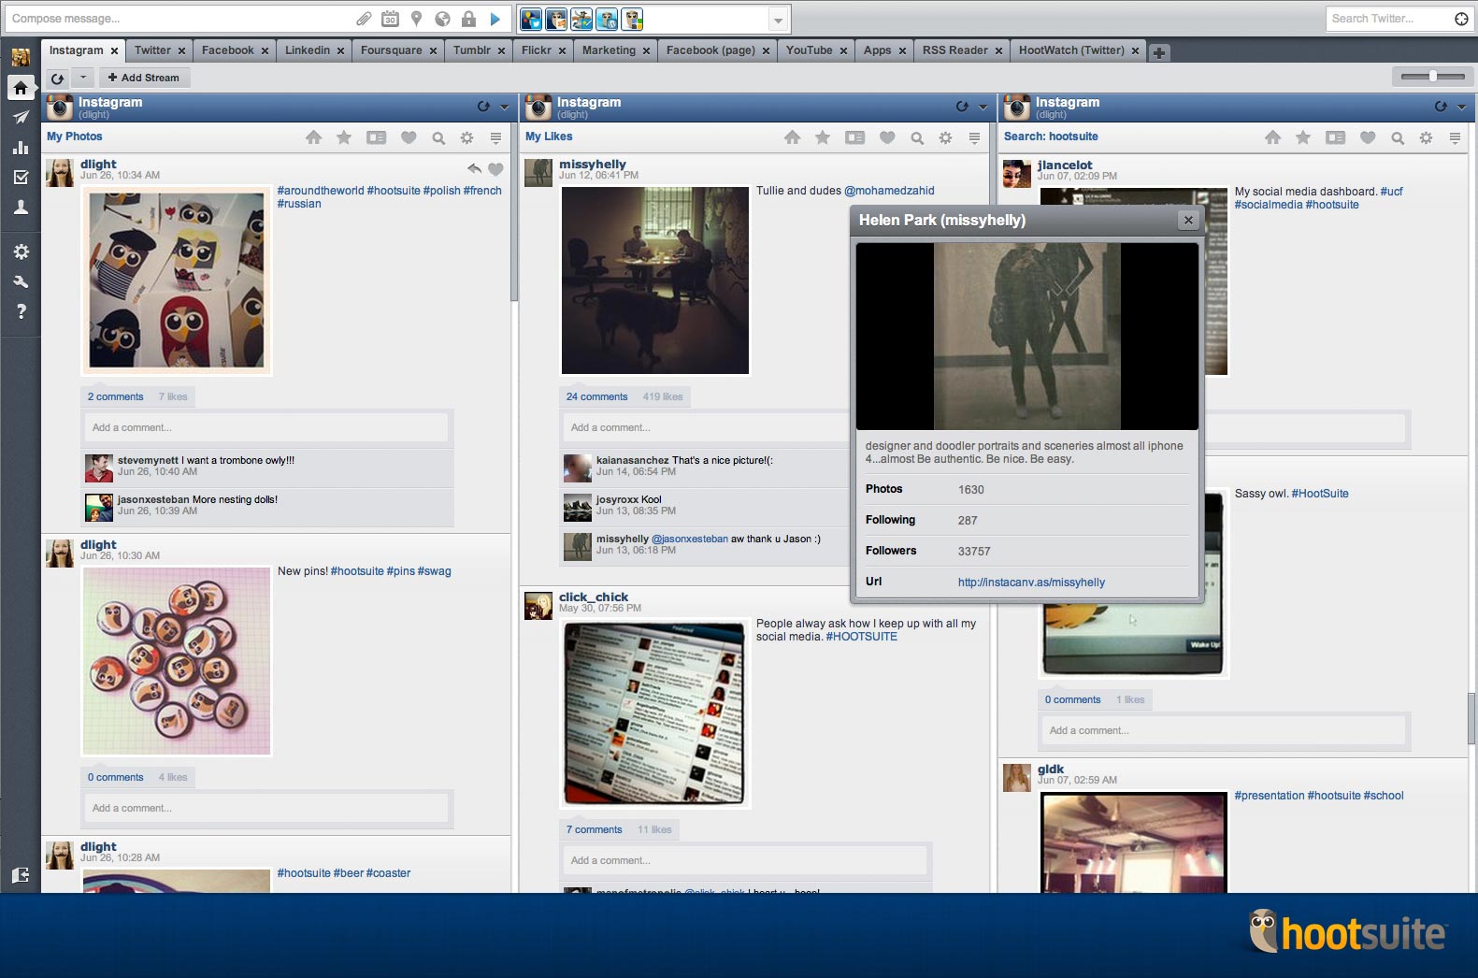Click the search magnifier icon in My Likes stream
1478x978 pixels.
[x=917, y=138]
